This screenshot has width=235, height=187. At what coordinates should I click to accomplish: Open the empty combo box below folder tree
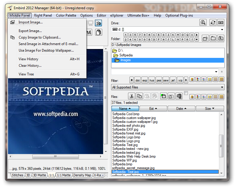216,72
